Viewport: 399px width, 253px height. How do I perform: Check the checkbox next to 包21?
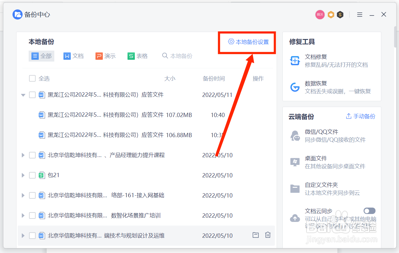pos(32,175)
